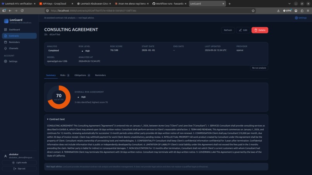Click the model name openai/gpt-oss-120b
The width and height of the screenshot is (312, 175).
click(57, 61)
